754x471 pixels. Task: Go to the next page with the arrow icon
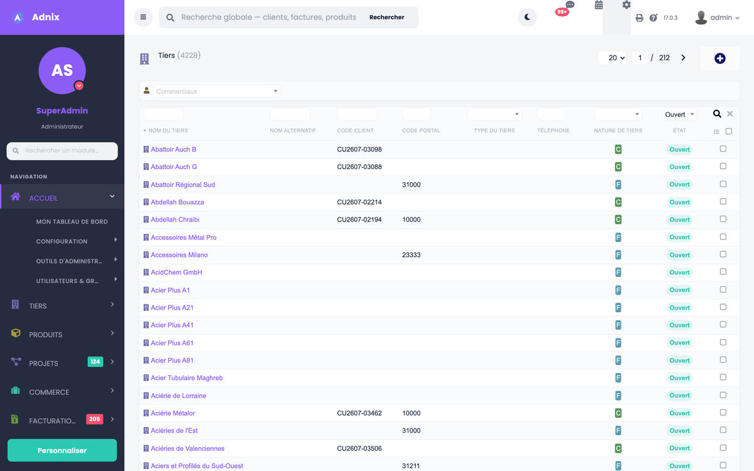[x=683, y=58]
